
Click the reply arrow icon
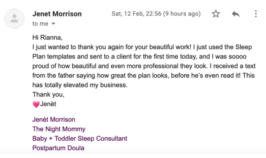236,14
